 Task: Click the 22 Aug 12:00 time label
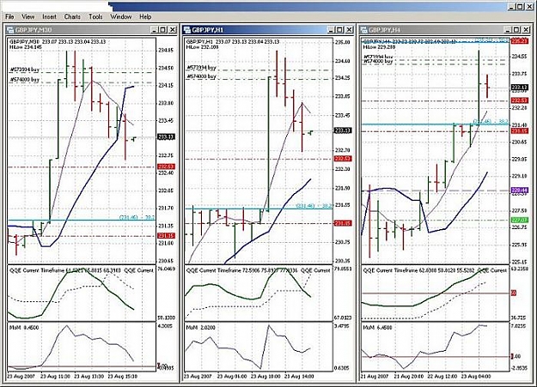(442, 376)
